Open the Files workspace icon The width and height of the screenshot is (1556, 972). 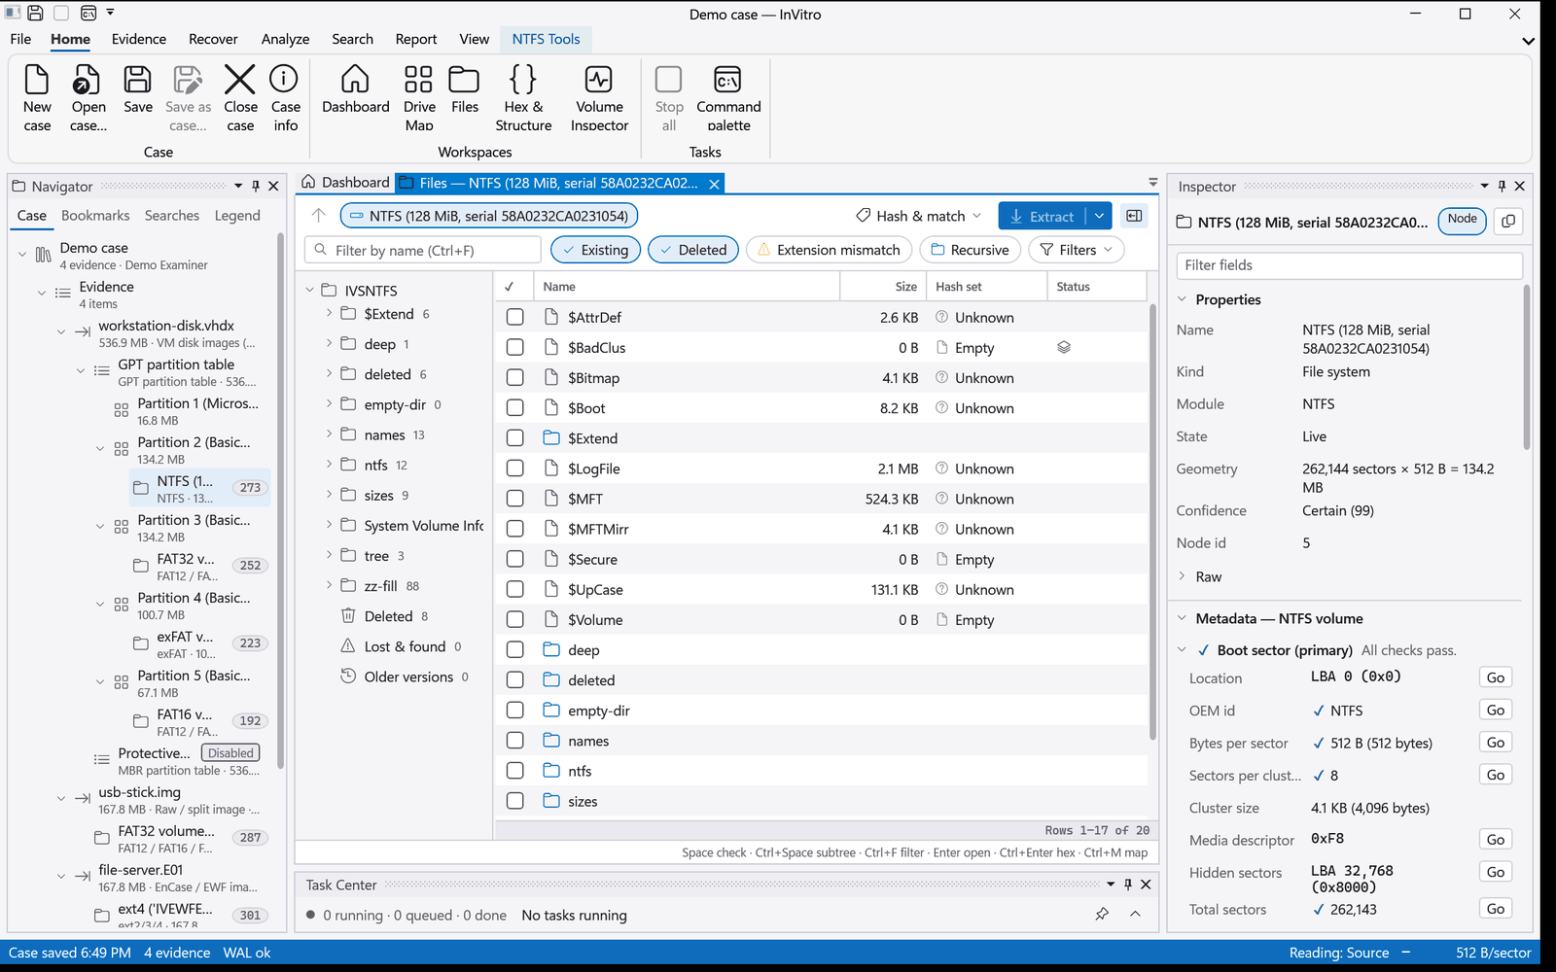[464, 89]
